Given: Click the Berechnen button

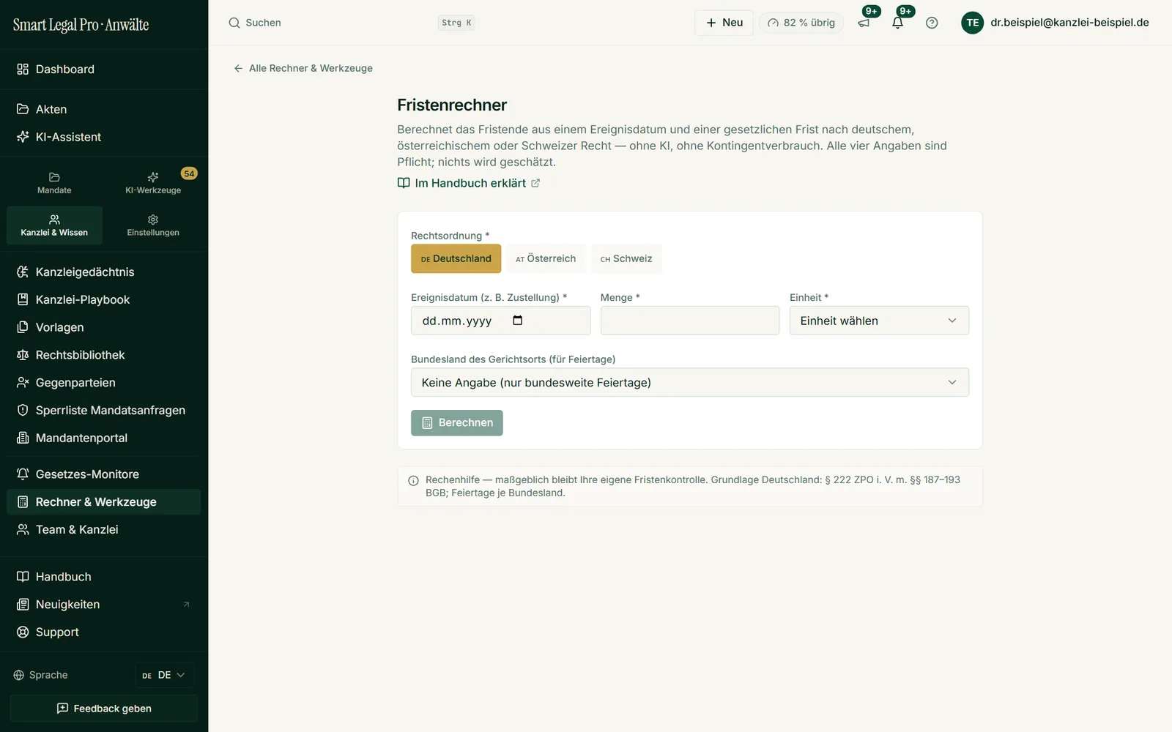Looking at the screenshot, I should [x=457, y=423].
